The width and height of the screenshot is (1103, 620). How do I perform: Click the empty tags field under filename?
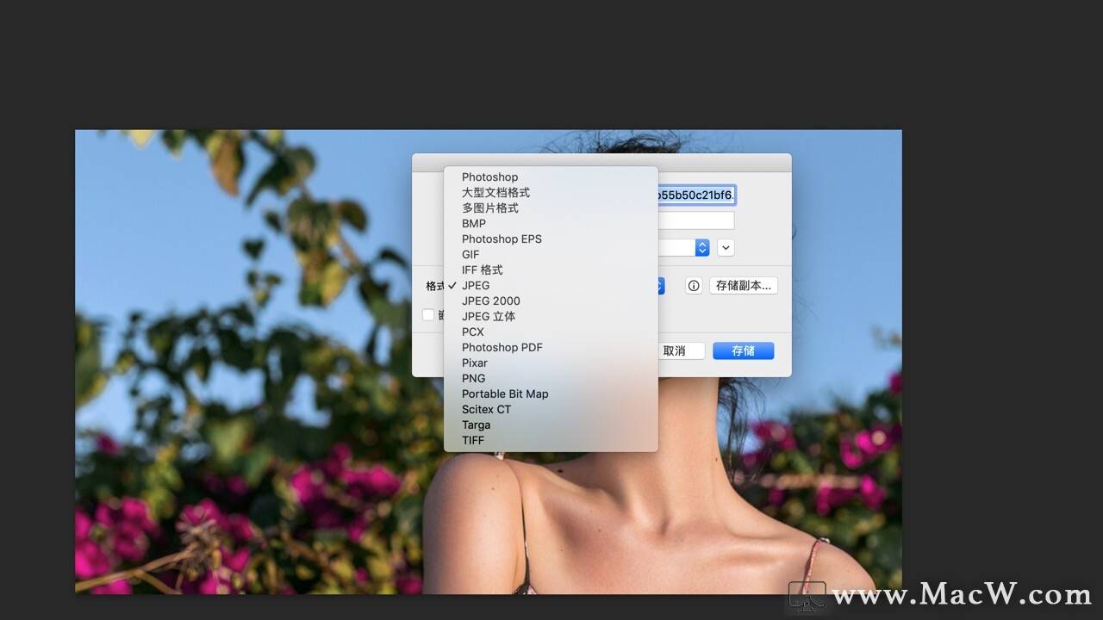pos(696,221)
